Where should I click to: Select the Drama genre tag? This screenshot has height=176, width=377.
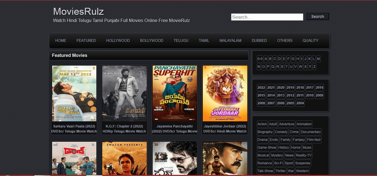tap(262, 140)
